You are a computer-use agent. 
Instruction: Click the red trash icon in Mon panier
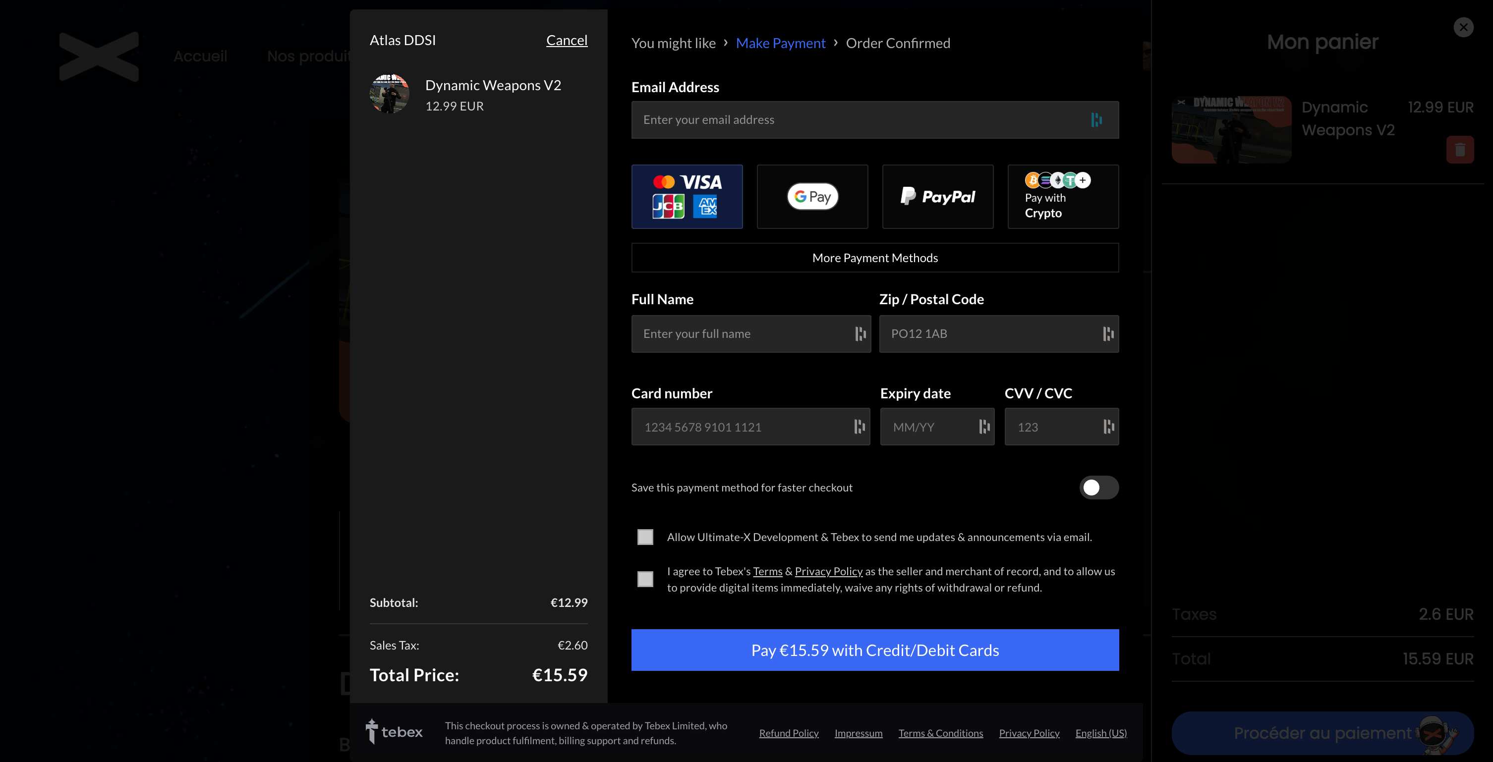coord(1459,150)
